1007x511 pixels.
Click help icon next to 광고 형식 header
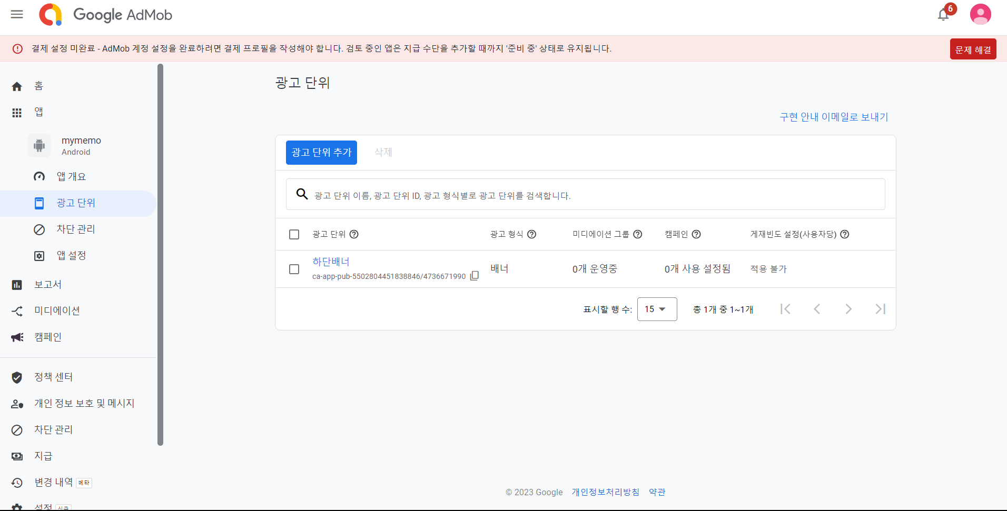(532, 234)
